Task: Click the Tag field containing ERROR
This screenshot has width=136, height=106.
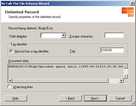Action: (x=112, y=50)
